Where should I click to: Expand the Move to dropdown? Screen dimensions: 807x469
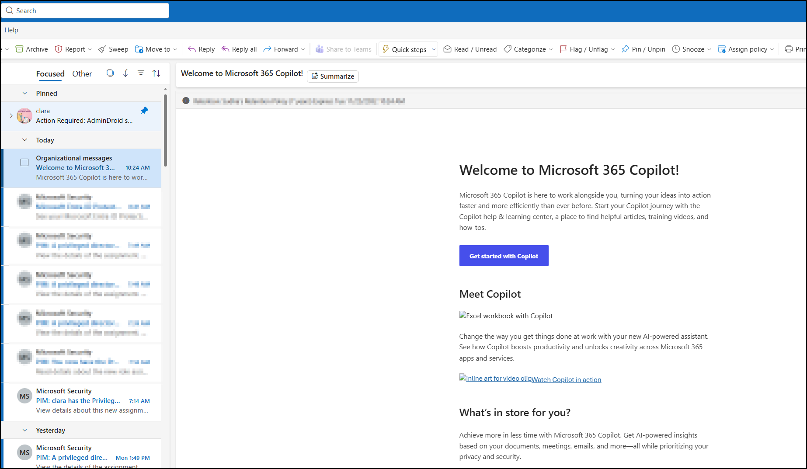click(175, 49)
